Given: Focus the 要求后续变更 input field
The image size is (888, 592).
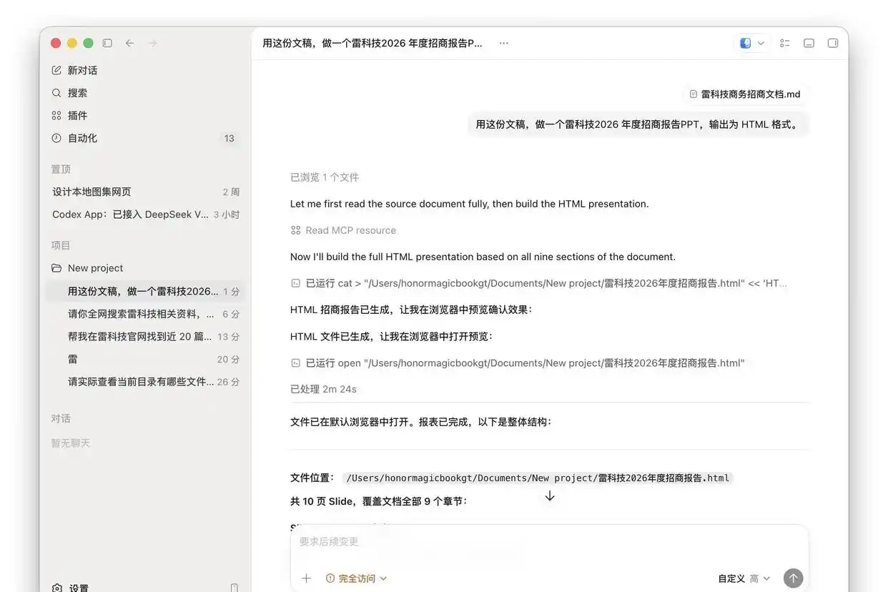Looking at the screenshot, I should 549,542.
